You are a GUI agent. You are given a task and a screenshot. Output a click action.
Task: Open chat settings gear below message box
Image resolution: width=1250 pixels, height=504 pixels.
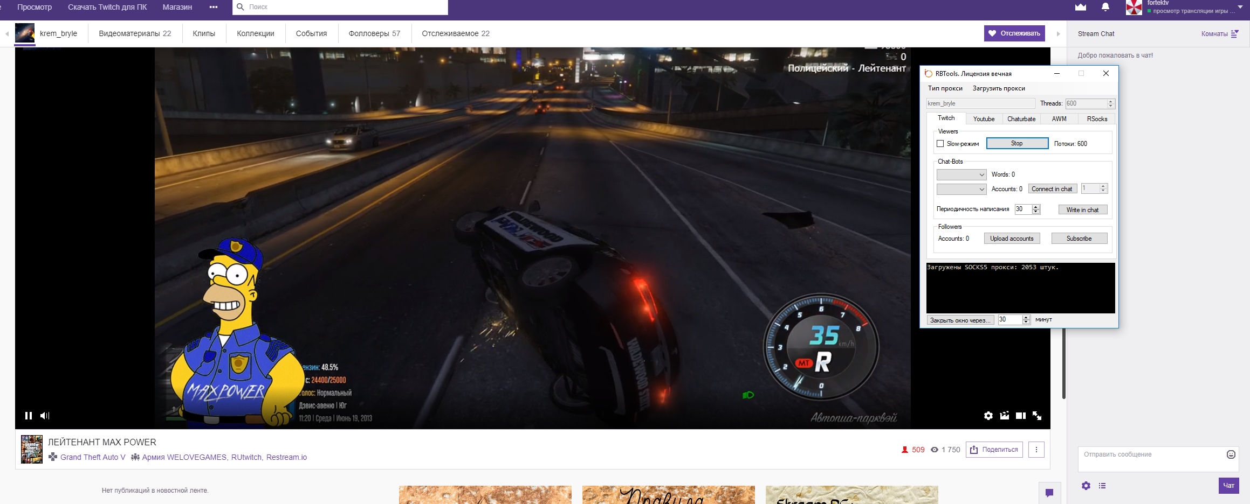(x=1086, y=486)
